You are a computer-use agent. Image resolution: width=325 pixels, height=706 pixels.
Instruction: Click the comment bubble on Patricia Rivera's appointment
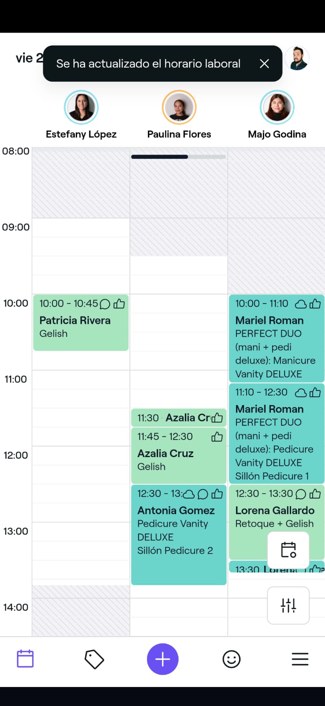(105, 304)
